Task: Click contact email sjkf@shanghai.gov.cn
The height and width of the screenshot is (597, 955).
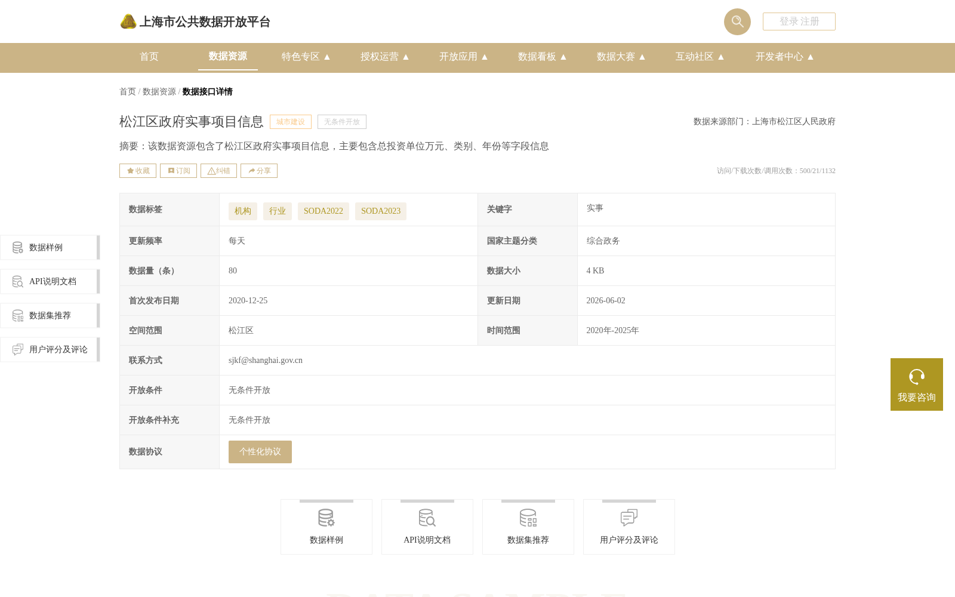Action: tap(266, 361)
